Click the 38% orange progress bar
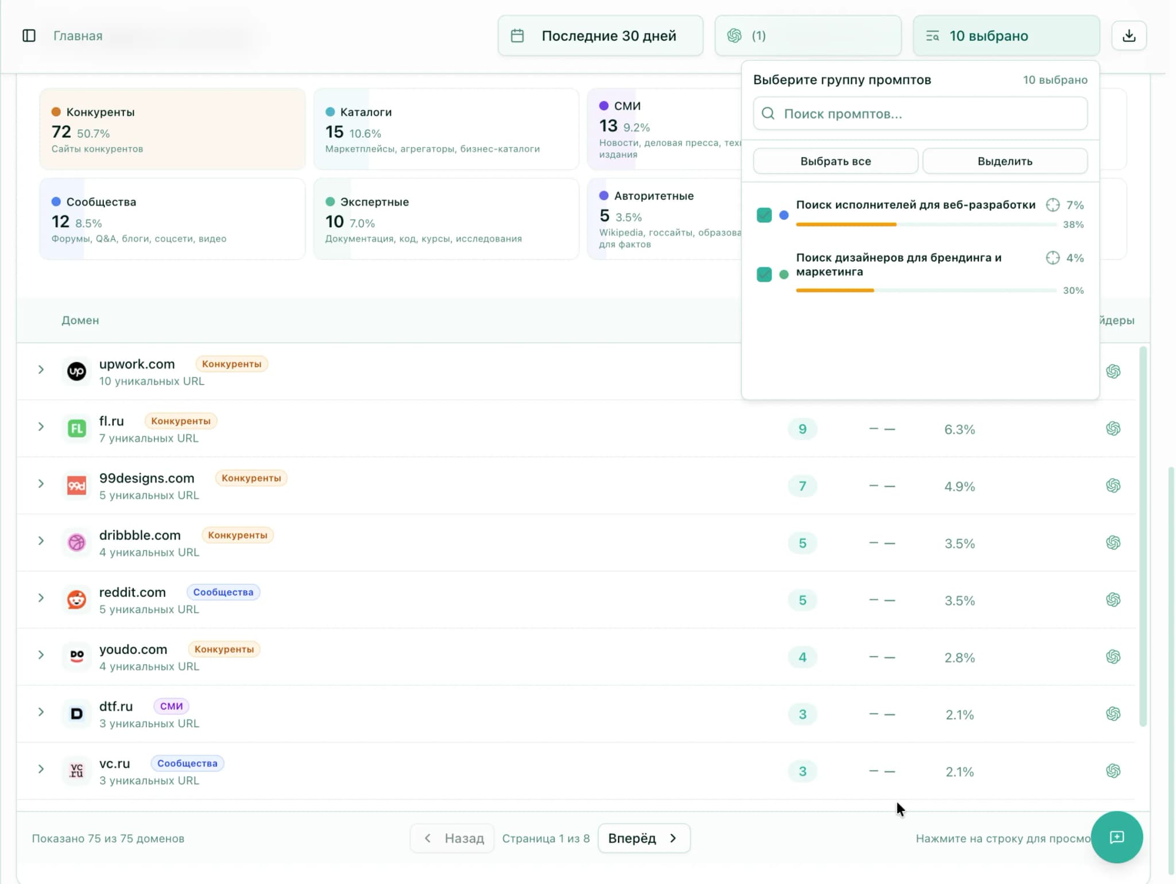The height and width of the screenshot is (884, 1176). pos(846,224)
